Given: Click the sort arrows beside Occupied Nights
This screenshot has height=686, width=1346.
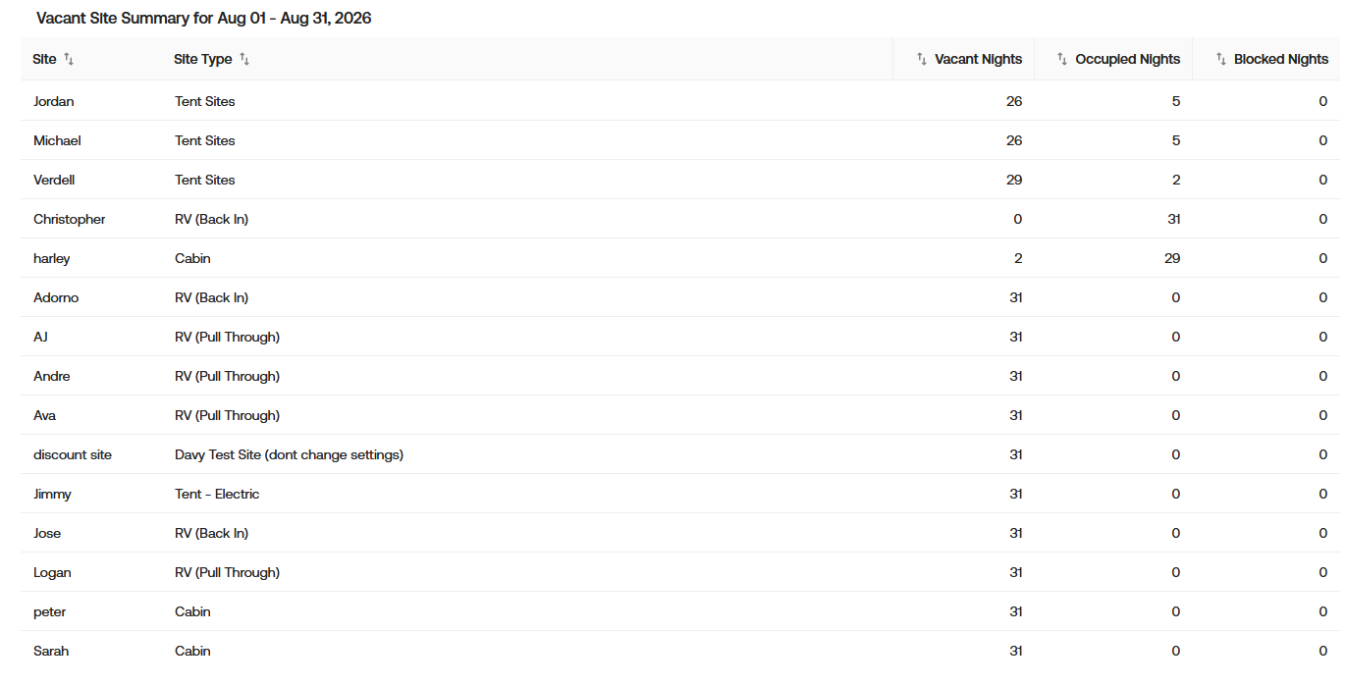Looking at the screenshot, I should 1061,59.
